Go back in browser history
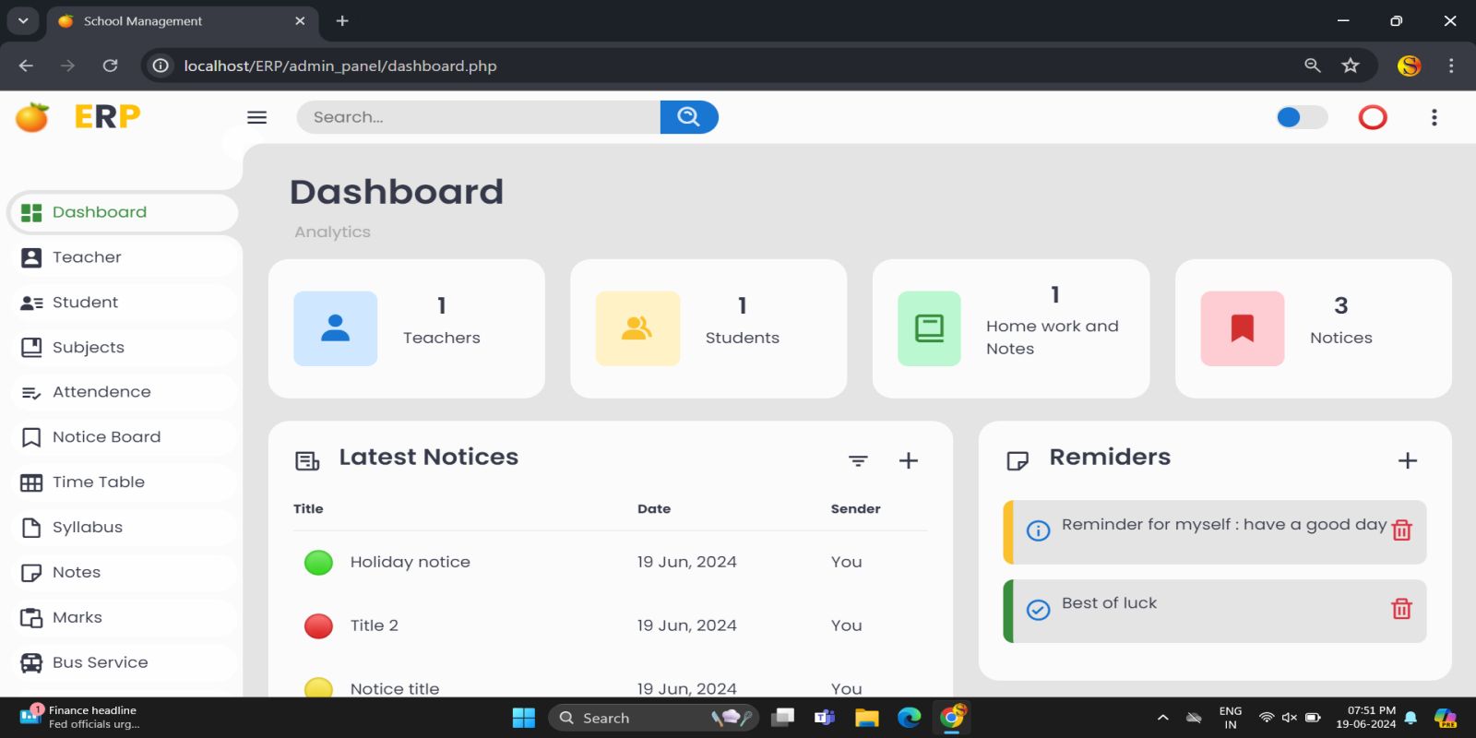The width and height of the screenshot is (1476, 738). pos(26,65)
